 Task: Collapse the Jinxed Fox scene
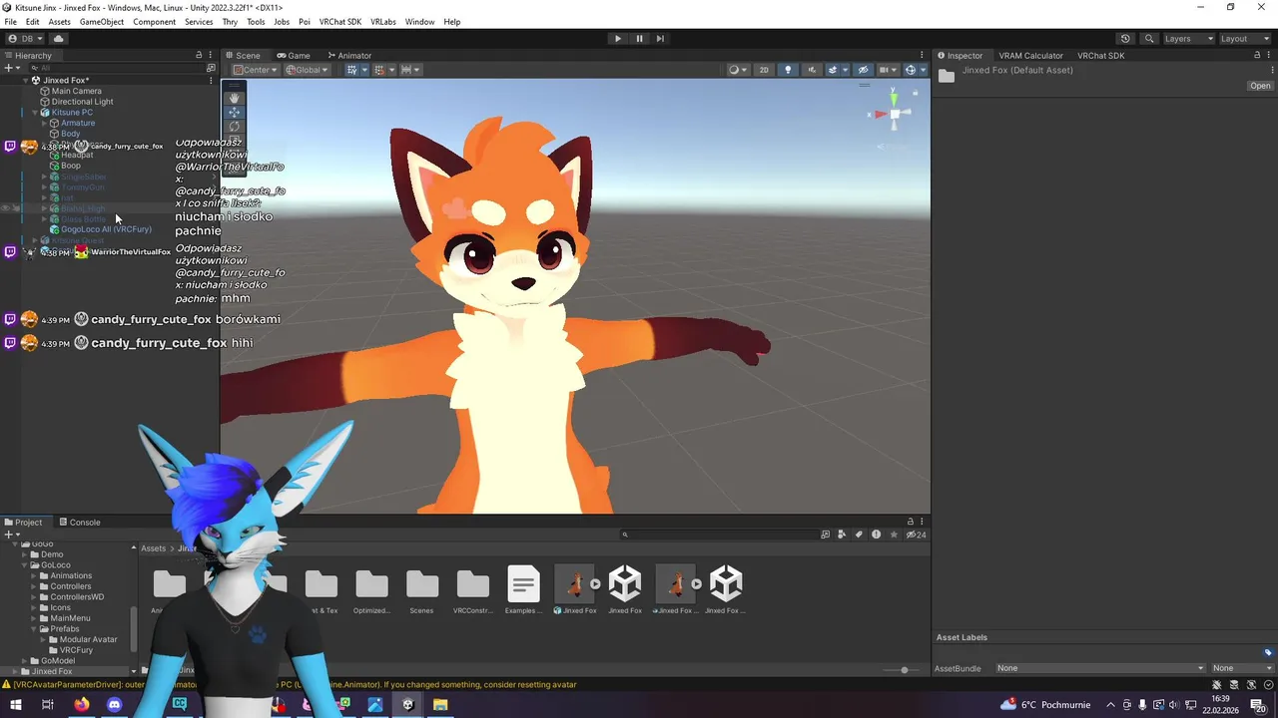[x=26, y=80]
